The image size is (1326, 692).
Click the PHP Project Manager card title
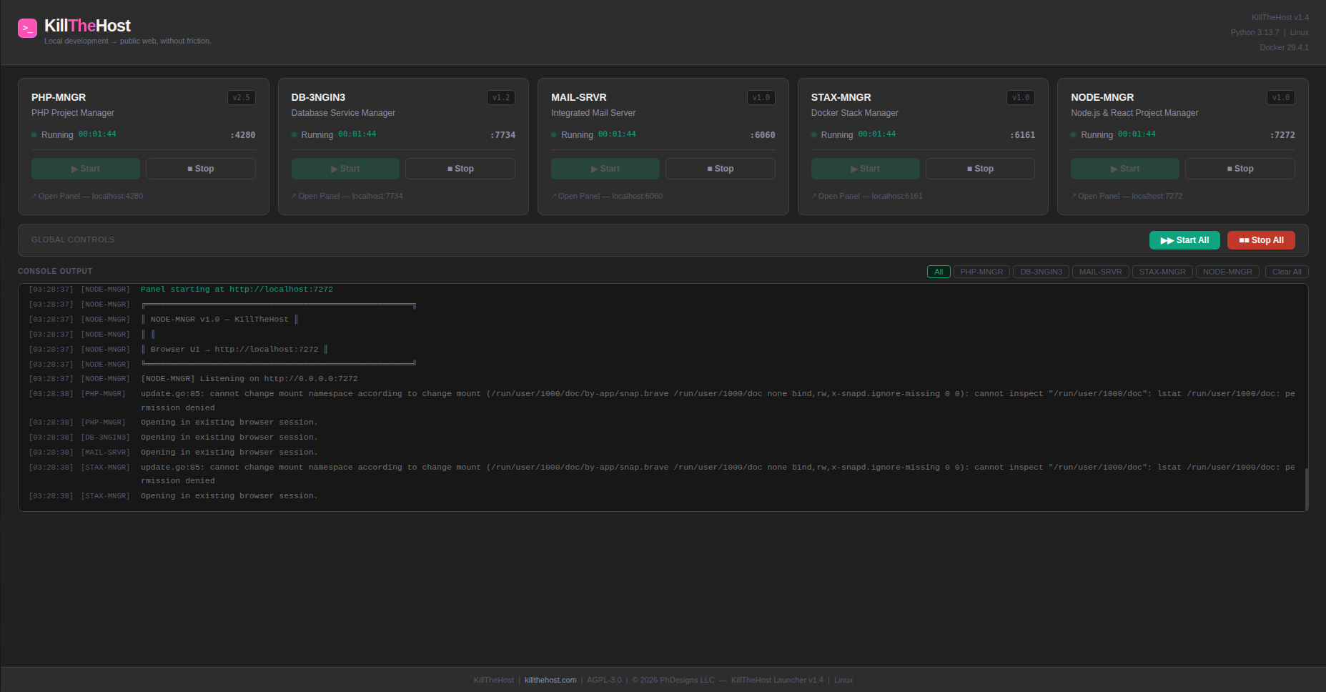coord(73,113)
